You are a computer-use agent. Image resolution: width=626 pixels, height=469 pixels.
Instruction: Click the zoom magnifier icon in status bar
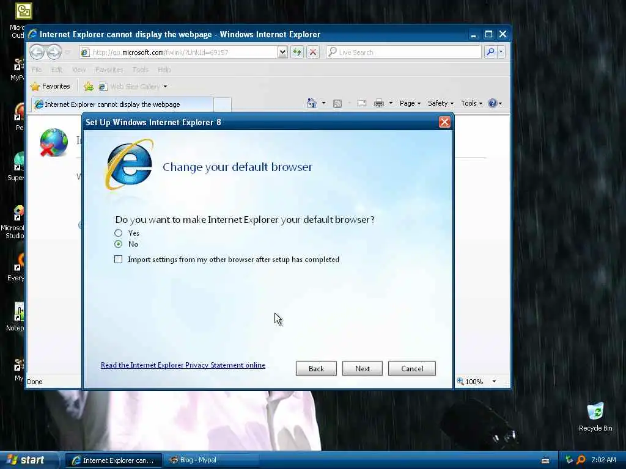(x=460, y=381)
